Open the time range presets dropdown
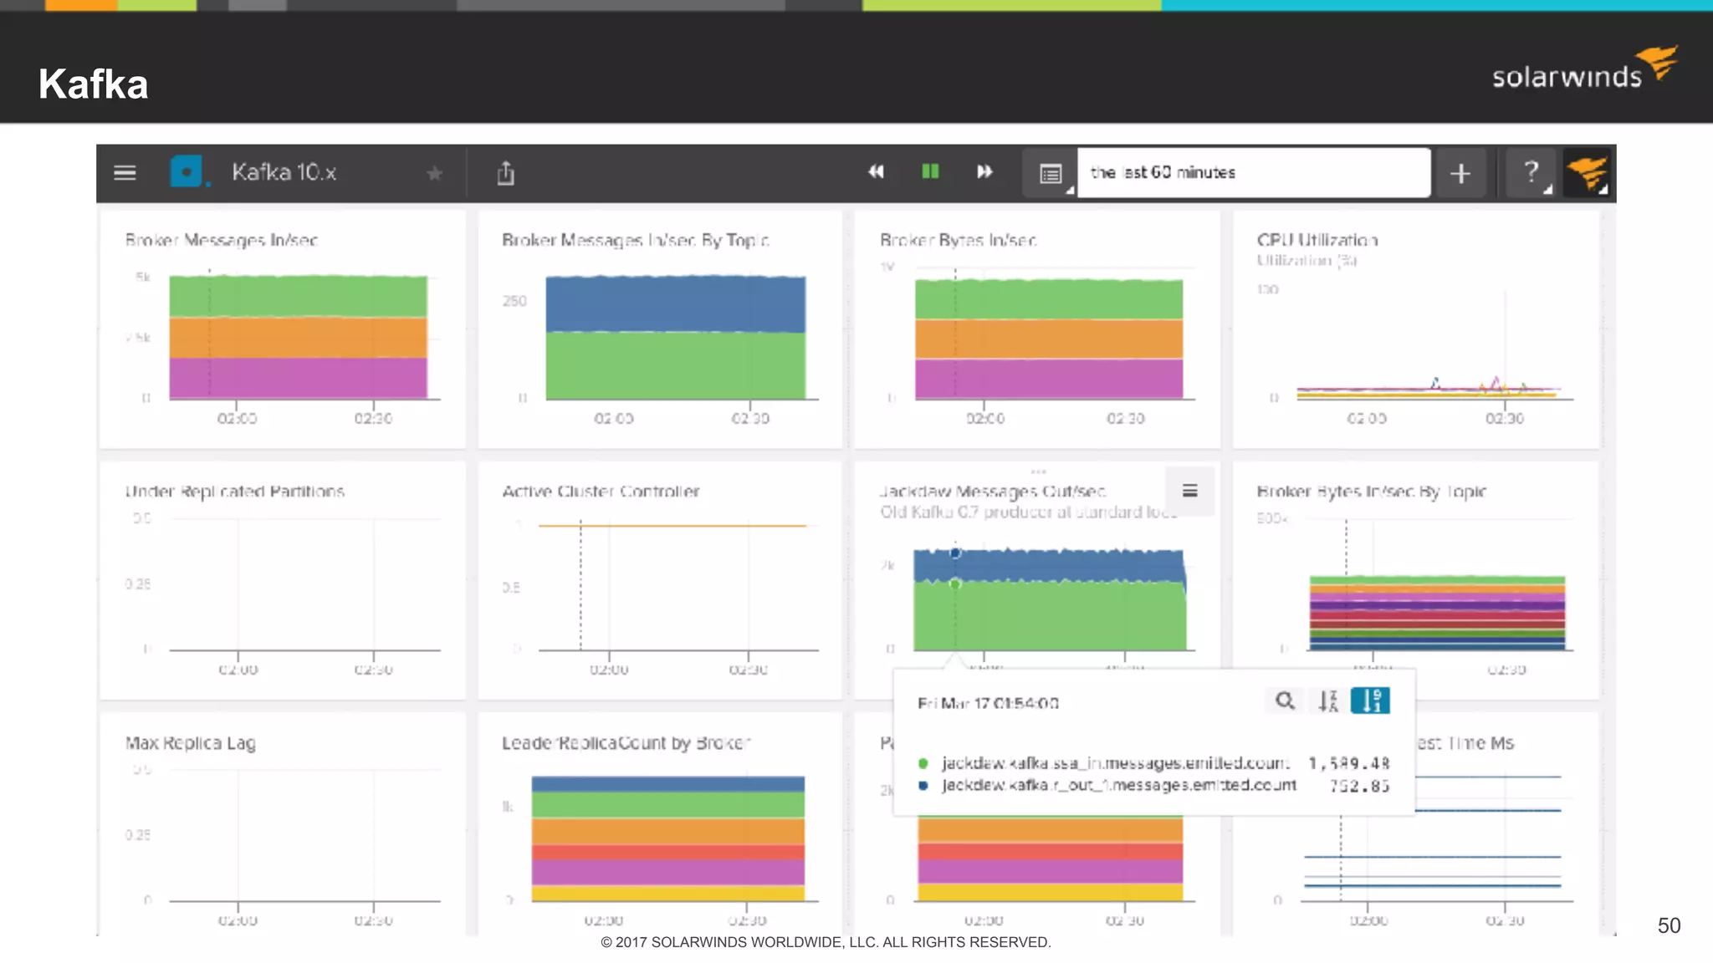The width and height of the screenshot is (1713, 963). click(x=1051, y=173)
